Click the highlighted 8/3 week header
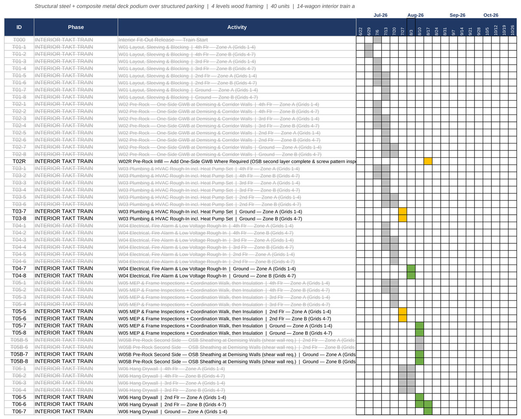 [x=411, y=27]
